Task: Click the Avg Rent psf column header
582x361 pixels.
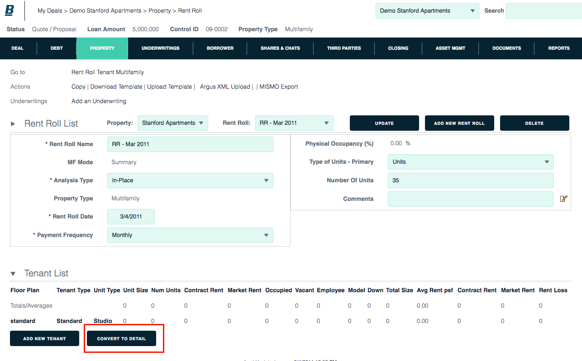Action: [435, 290]
